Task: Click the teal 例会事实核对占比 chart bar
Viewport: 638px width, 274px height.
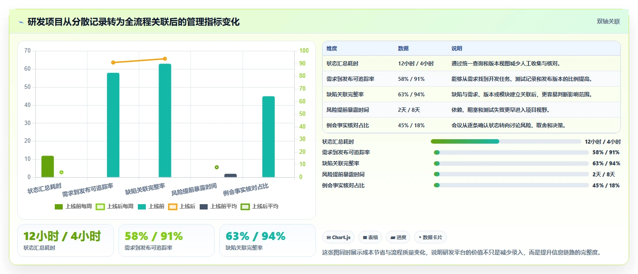Action: 269,137
